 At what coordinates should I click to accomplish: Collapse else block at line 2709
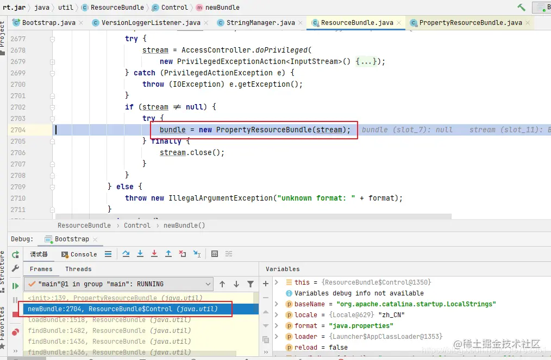point(52,187)
